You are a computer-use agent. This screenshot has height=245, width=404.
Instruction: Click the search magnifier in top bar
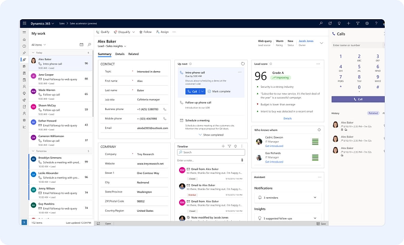(321, 23)
